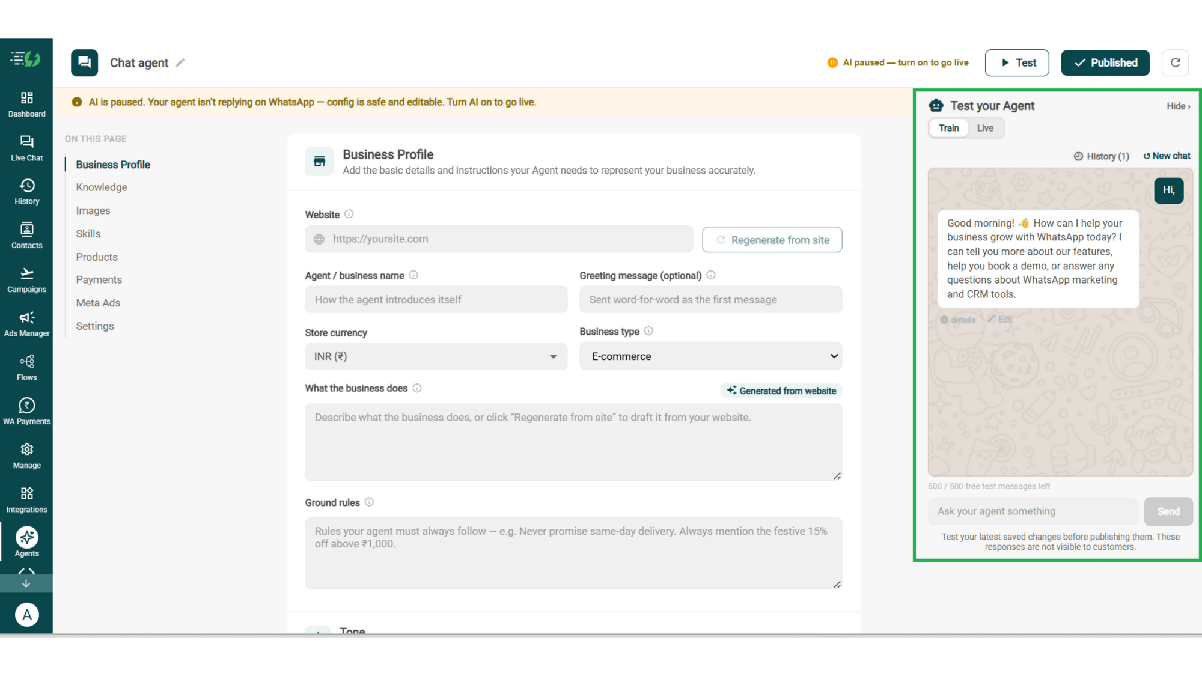Click the sidebar scroll-down arrow

click(x=26, y=583)
